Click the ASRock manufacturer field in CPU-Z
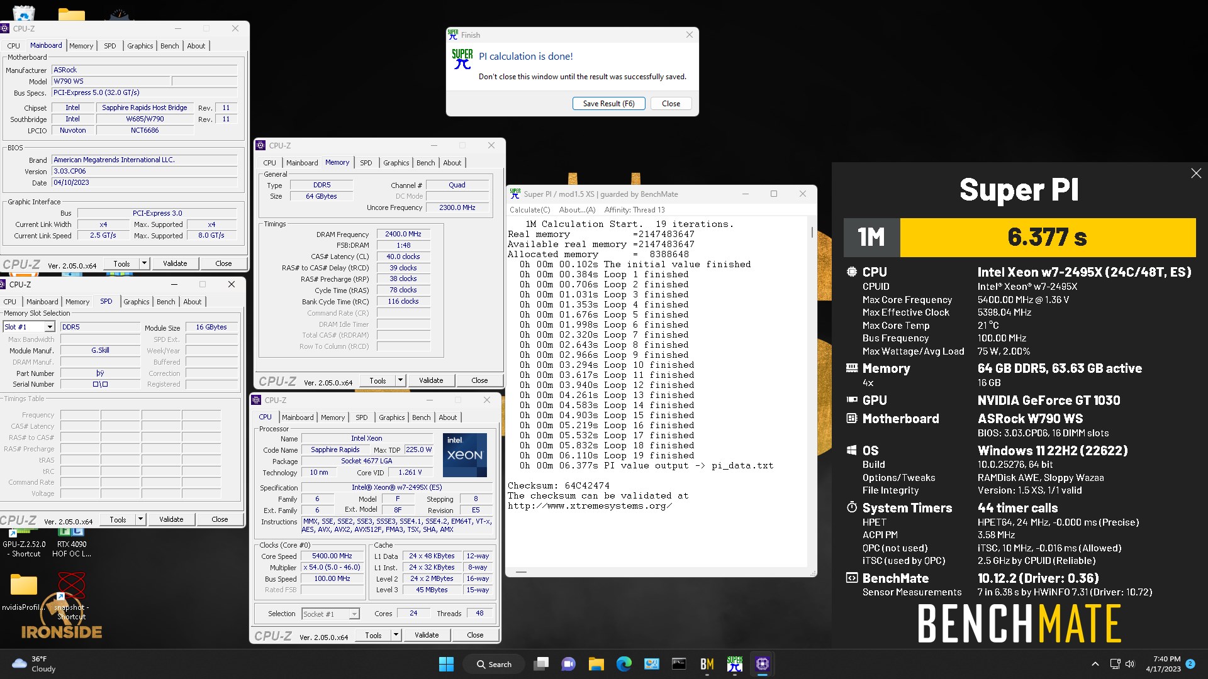Image resolution: width=1208 pixels, height=679 pixels. 145,70
